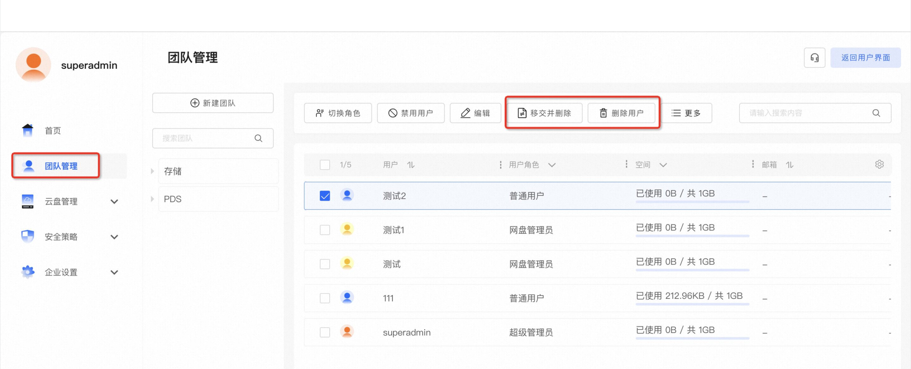911x369 pixels.
Task: Toggle the select-all checkbox in table header
Action: 325,165
